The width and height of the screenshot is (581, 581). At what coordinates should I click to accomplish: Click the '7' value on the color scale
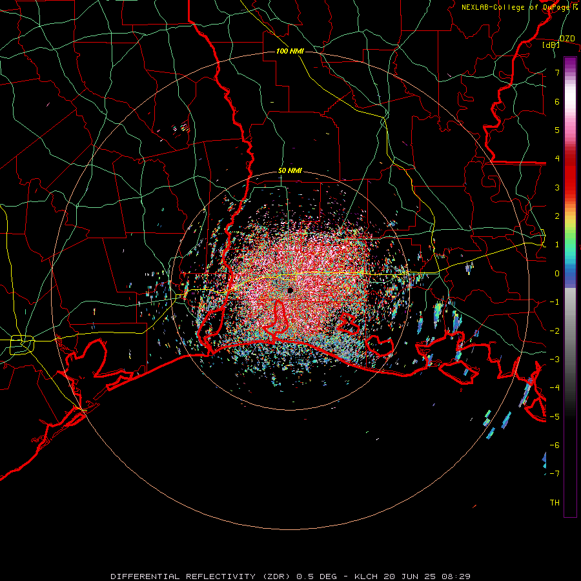tap(557, 72)
